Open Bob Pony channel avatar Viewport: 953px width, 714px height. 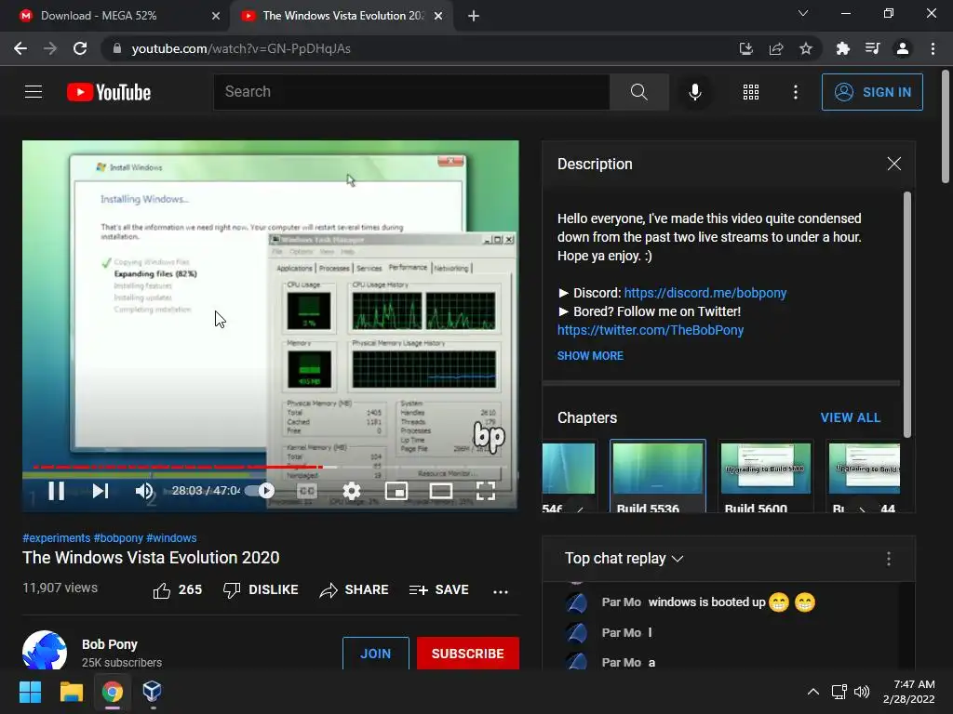[45, 650]
